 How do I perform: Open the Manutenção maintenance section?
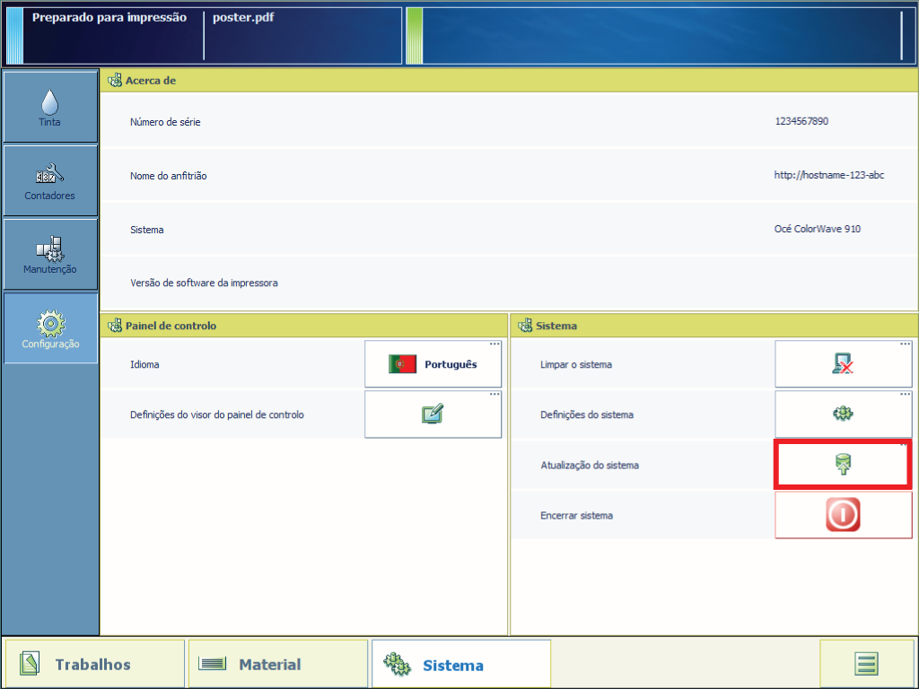50,254
